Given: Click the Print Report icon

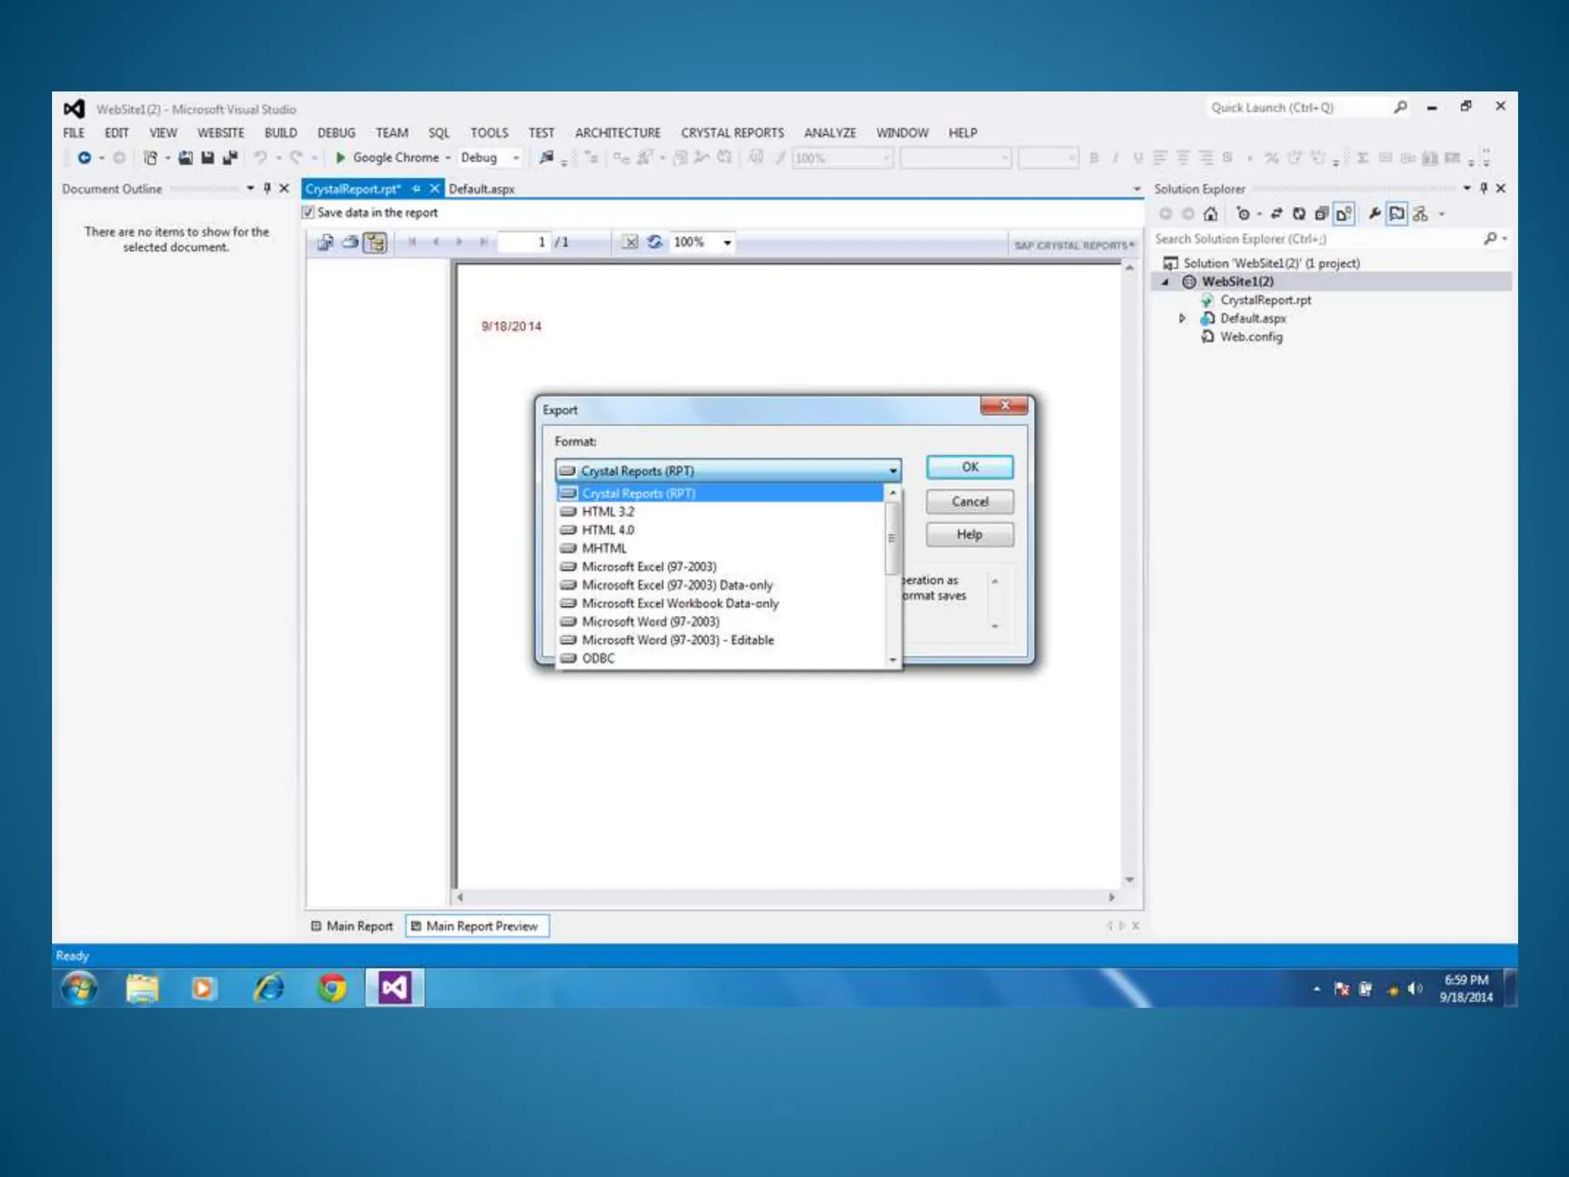Looking at the screenshot, I should 350,242.
